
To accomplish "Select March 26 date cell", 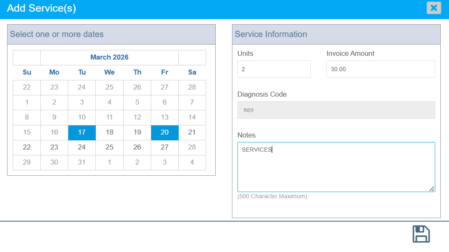I will tap(137, 147).
